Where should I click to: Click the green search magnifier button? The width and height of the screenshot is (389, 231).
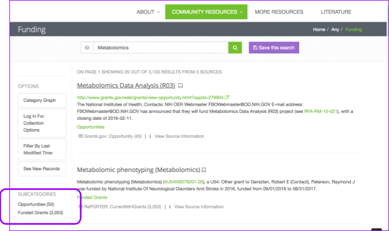(x=235, y=48)
